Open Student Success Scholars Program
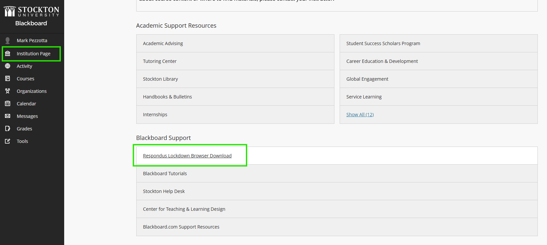The width and height of the screenshot is (547, 245). (x=439, y=43)
